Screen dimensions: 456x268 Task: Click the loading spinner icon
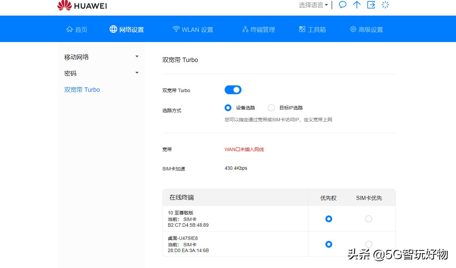point(385,5)
